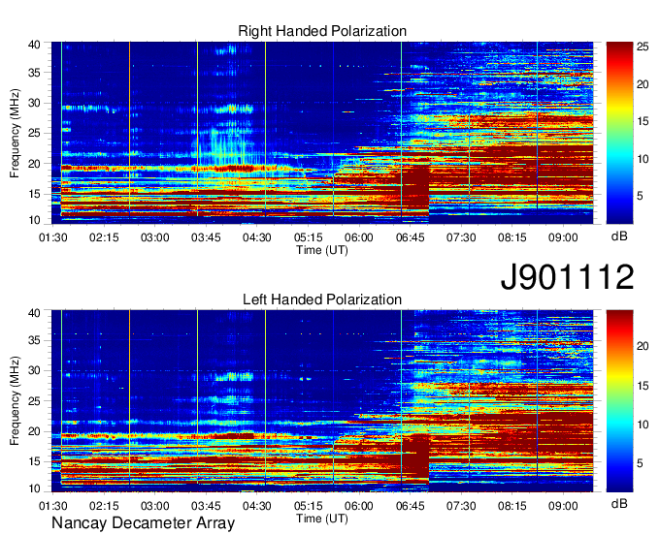Screen dimensions: 660x535
Task: Click the 03:00 time tick of the Right Handed plot
Action: (x=155, y=237)
